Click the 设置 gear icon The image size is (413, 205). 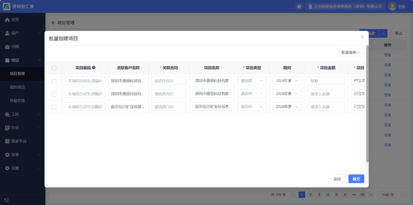7,168
